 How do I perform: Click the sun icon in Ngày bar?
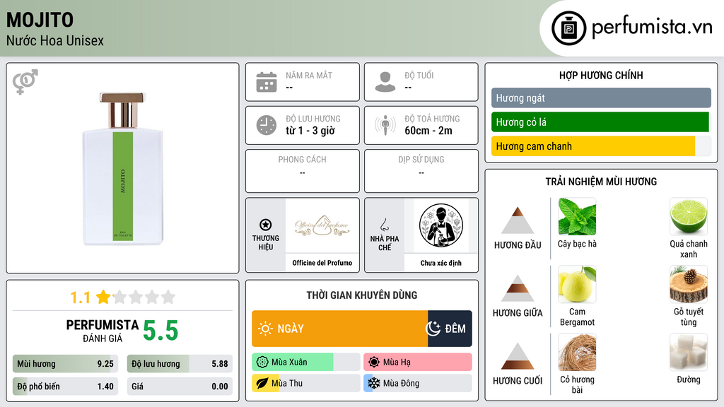point(265,329)
